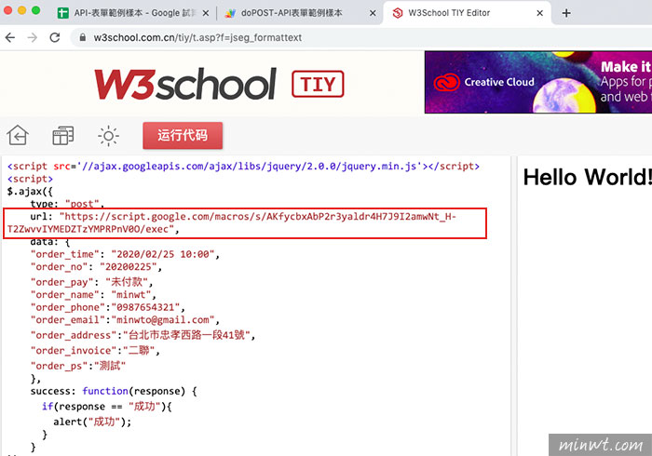Click the Google Sheets favicon on first tab

[x=62, y=13]
